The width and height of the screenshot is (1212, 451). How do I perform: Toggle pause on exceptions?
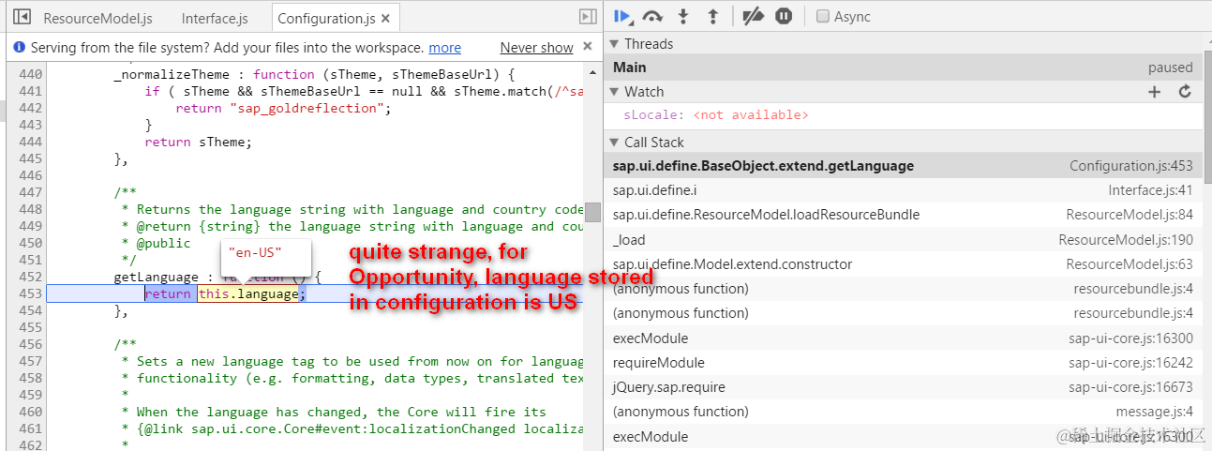click(784, 17)
